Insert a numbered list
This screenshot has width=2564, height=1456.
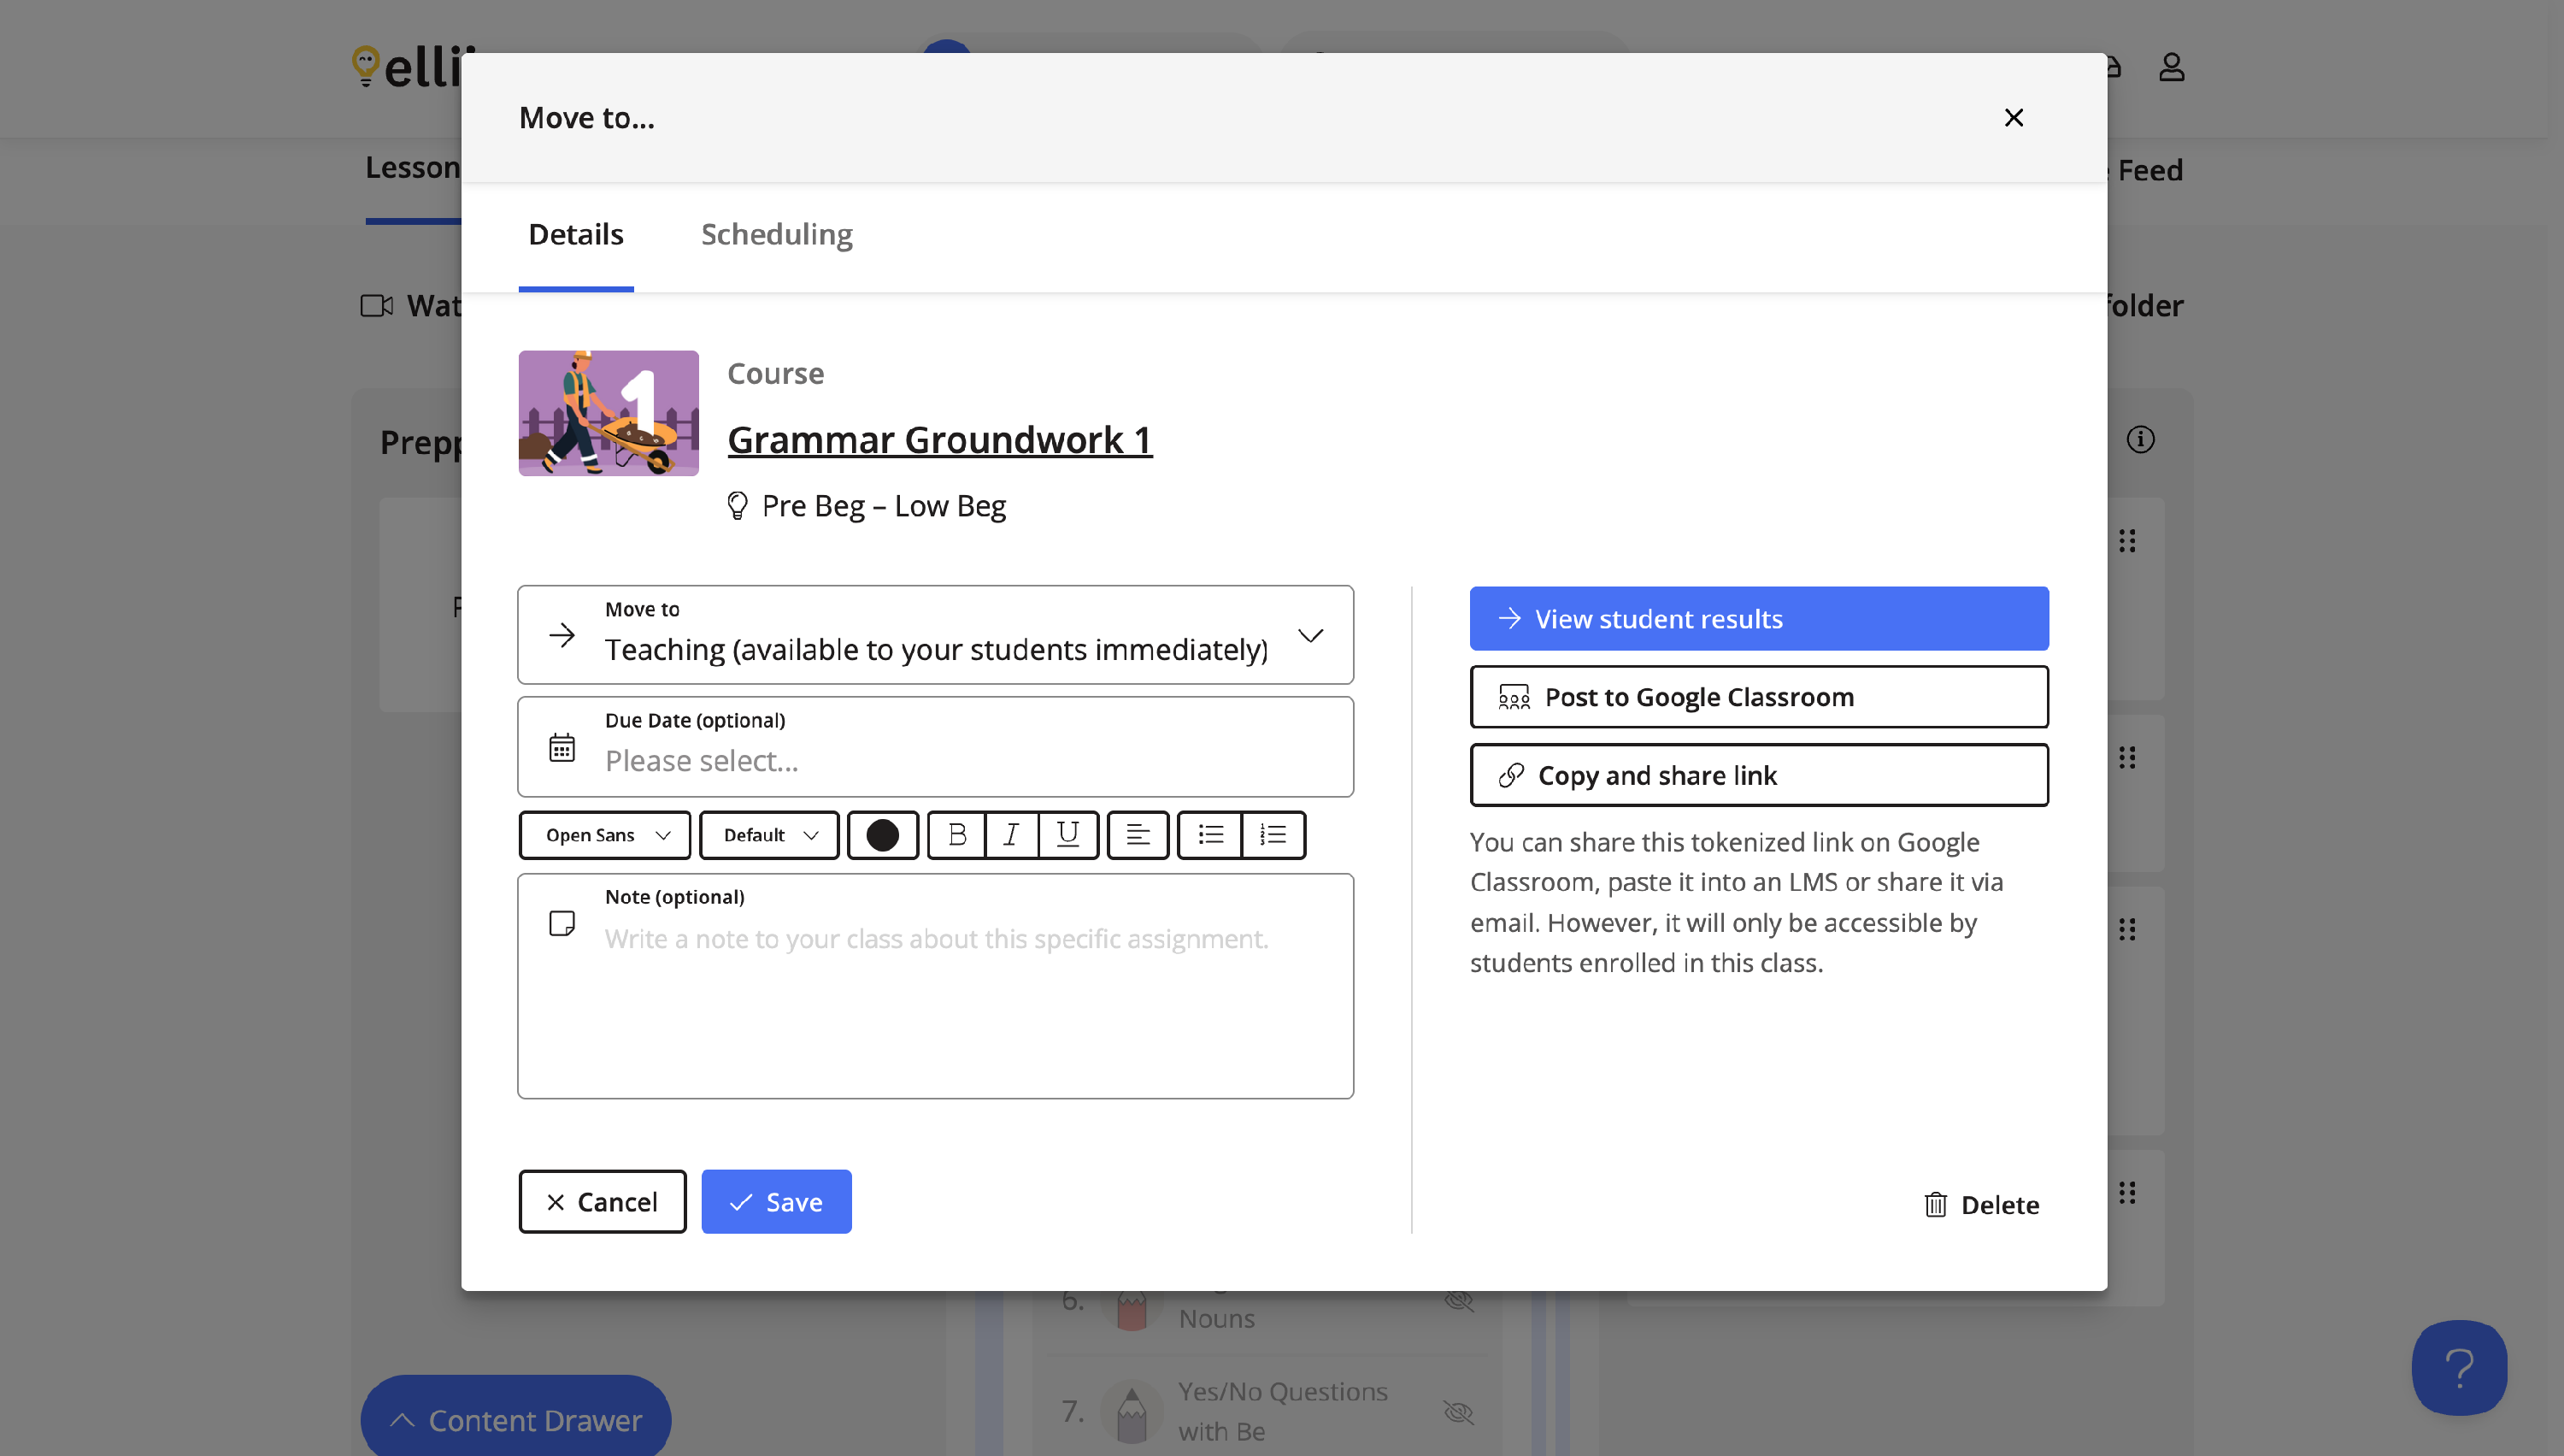click(x=1273, y=834)
